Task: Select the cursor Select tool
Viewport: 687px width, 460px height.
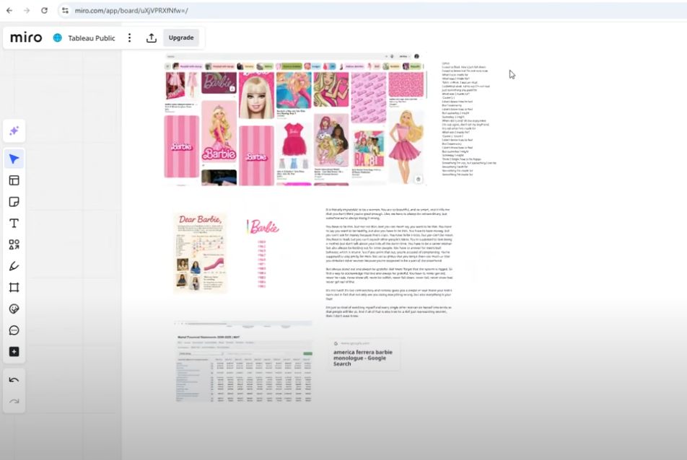Action: pos(14,159)
